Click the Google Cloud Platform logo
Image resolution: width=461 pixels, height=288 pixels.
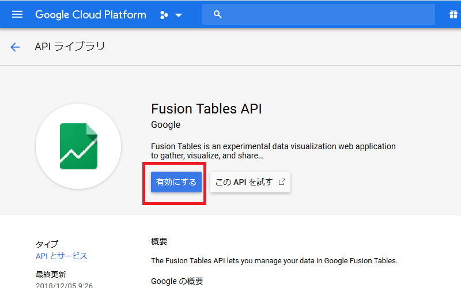[x=90, y=15]
